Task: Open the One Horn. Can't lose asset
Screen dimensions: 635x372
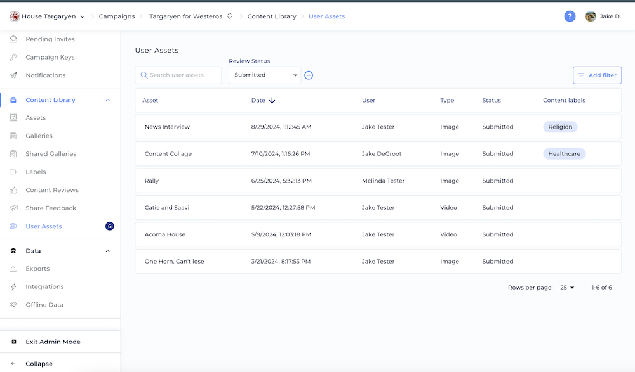Action: 378,261
